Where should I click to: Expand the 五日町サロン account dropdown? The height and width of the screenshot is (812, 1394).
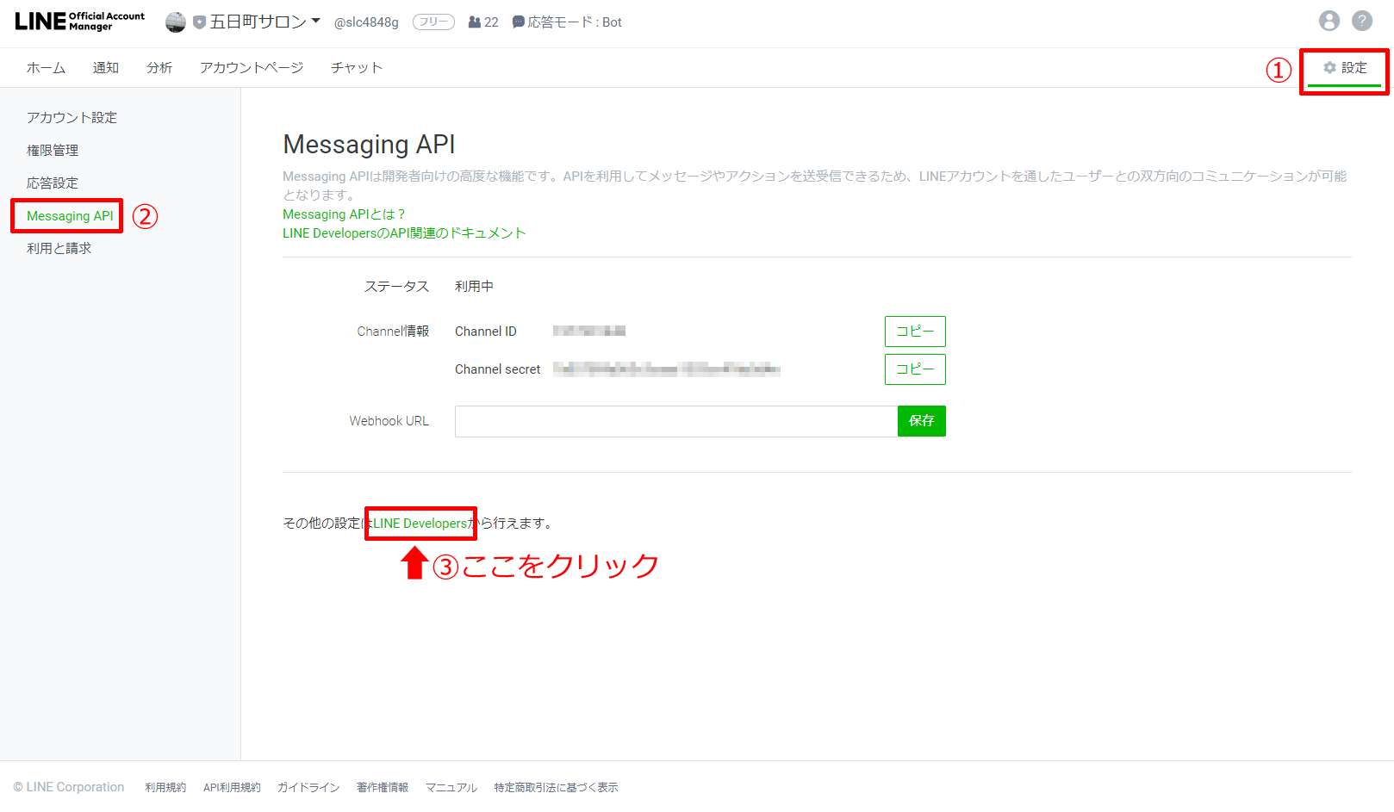click(316, 21)
